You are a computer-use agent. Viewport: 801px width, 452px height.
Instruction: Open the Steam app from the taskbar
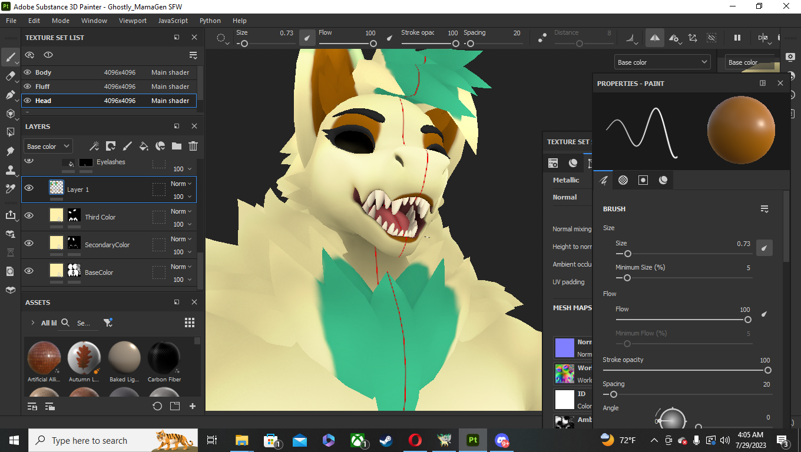point(386,440)
